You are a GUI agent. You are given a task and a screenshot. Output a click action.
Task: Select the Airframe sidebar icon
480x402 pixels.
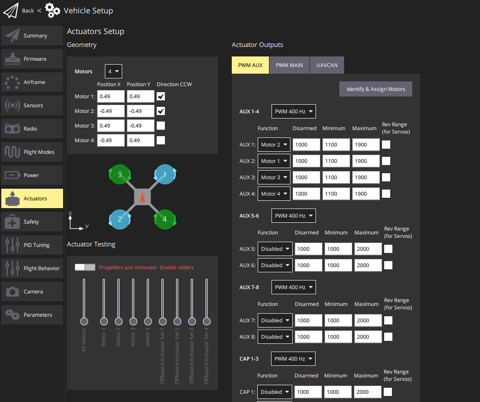tap(13, 82)
